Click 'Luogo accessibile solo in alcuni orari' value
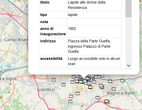 point(94,61)
